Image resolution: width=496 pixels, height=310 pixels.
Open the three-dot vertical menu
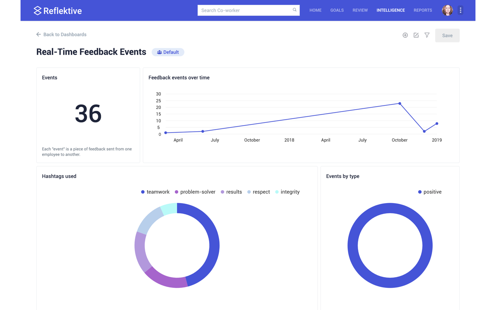coord(460,10)
